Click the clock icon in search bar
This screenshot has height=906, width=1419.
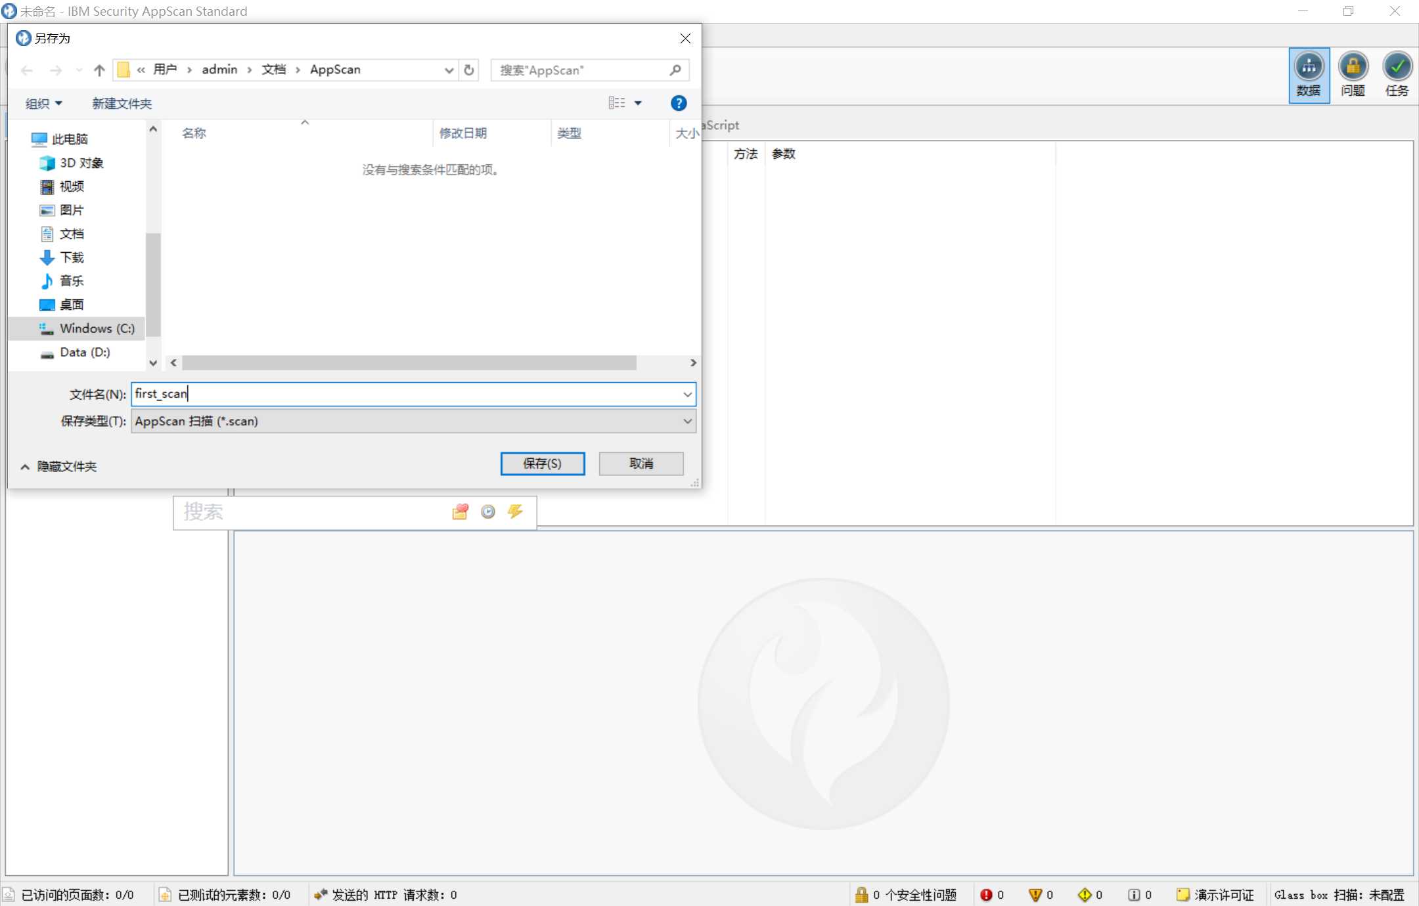(x=488, y=512)
